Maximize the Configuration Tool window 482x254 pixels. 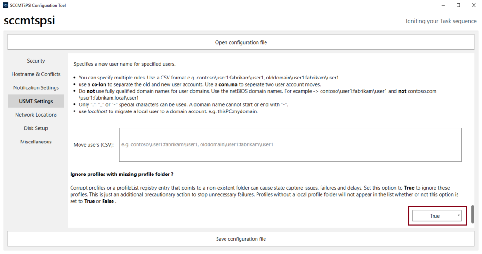click(458, 5)
